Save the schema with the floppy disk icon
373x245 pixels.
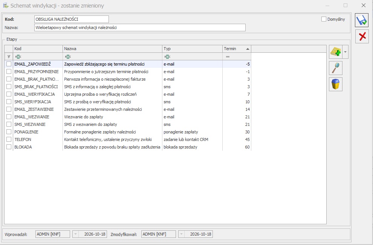pyautogui.click(x=362, y=20)
